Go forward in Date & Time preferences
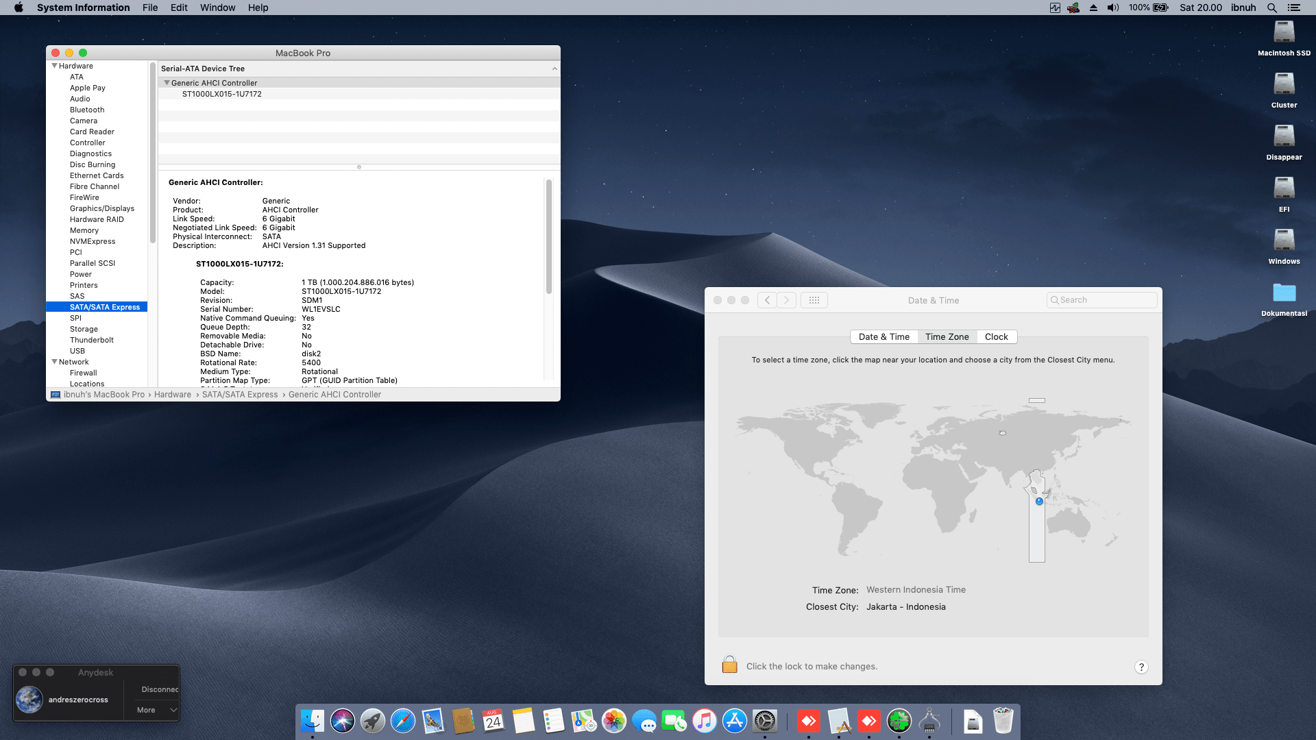 [787, 300]
